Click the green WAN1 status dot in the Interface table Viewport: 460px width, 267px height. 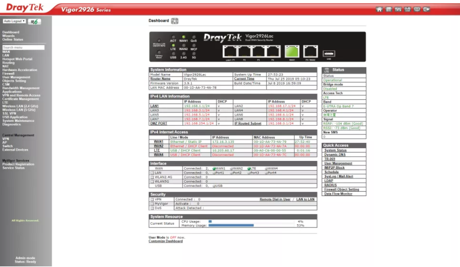214,169
